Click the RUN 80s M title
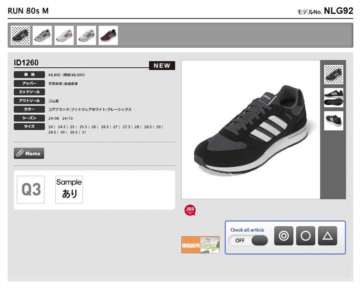 coord(28,11)
